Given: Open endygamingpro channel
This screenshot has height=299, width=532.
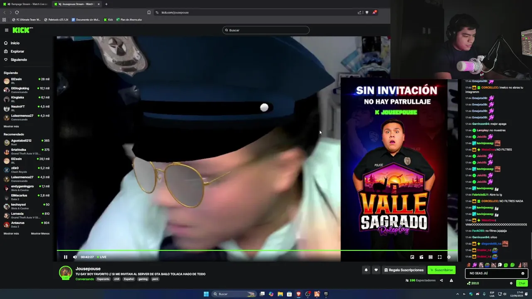Looking at the screenshot, I should [27, 188].
